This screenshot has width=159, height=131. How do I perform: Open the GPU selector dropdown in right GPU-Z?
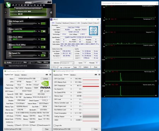[67, 129]
